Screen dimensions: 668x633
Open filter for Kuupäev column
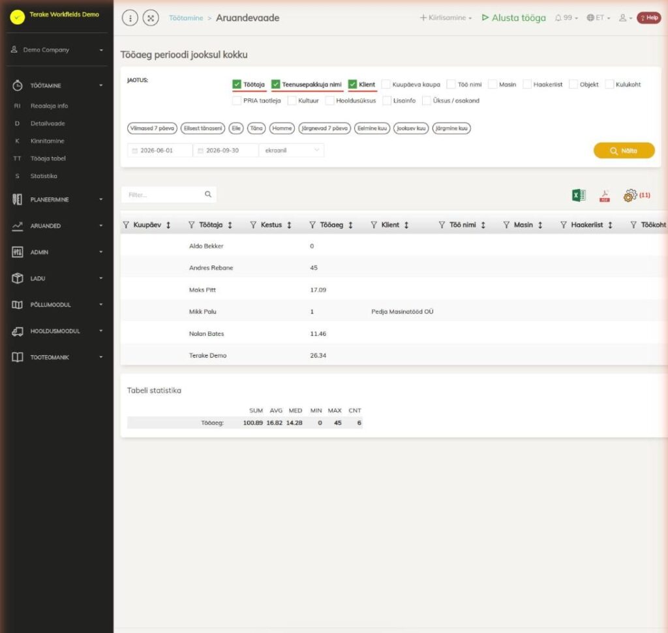click(x=126, y=225)
